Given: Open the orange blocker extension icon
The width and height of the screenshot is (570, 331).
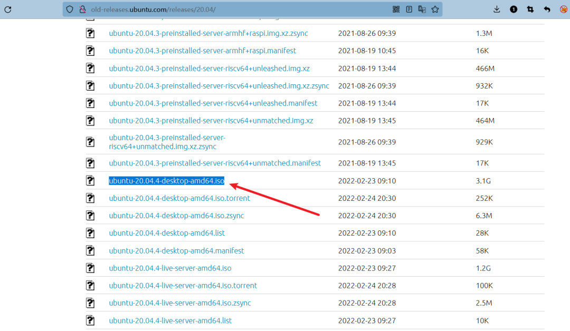Looking at the screenshot, I should (564, 9).
